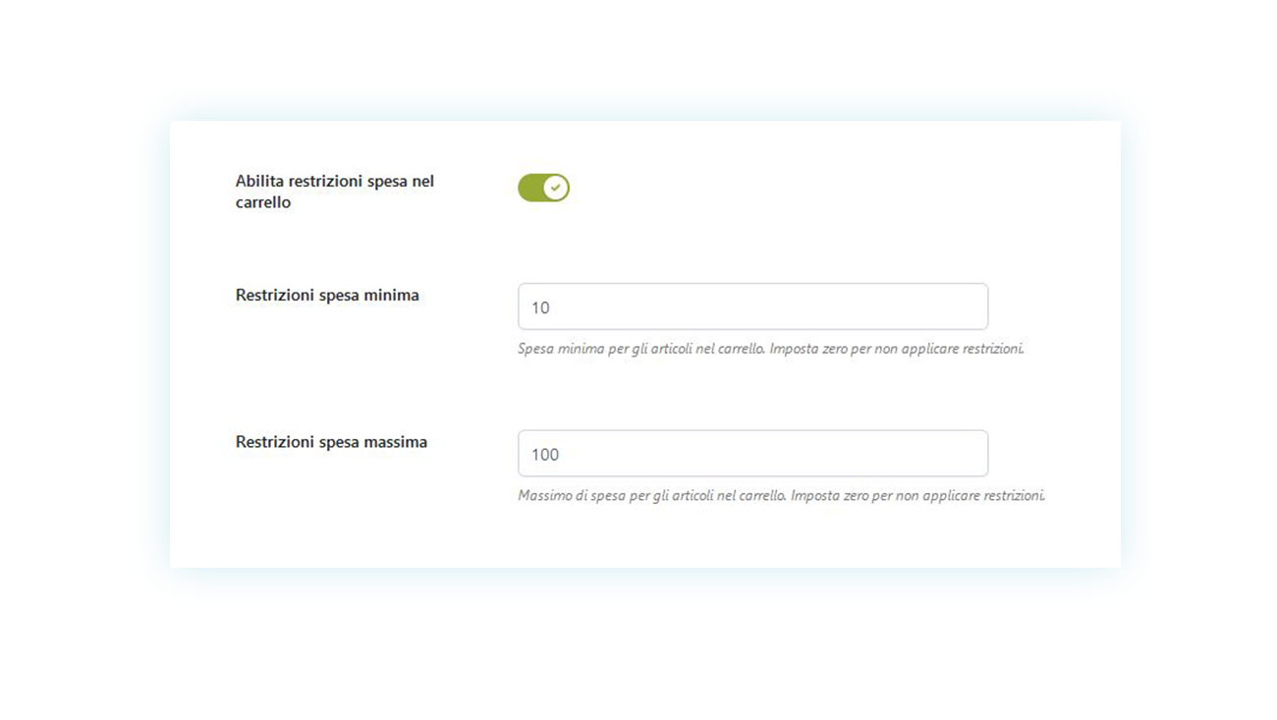Click the 'Abilita restrizioni spesa nel' label text
The width and height of the screenshot is (1277, 720).
pos(334,182)
